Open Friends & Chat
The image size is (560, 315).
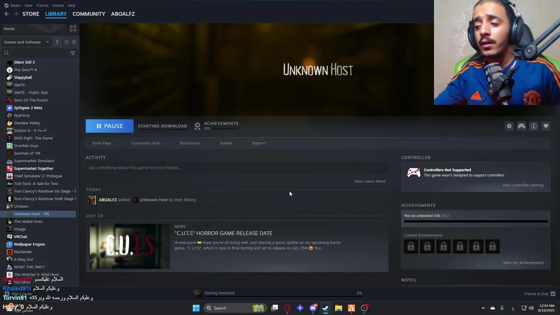tap(540, 294)
